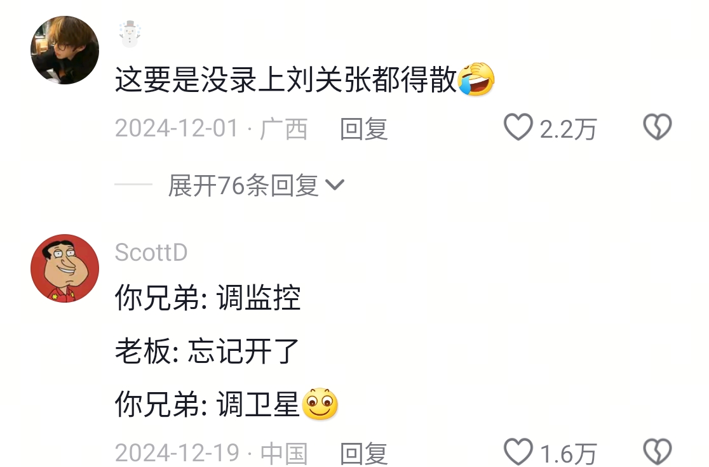Select the comment text 这要是没录上刘关张都得散
The image size is (709, 467).
pyautogui.click(x=286, y=79)
